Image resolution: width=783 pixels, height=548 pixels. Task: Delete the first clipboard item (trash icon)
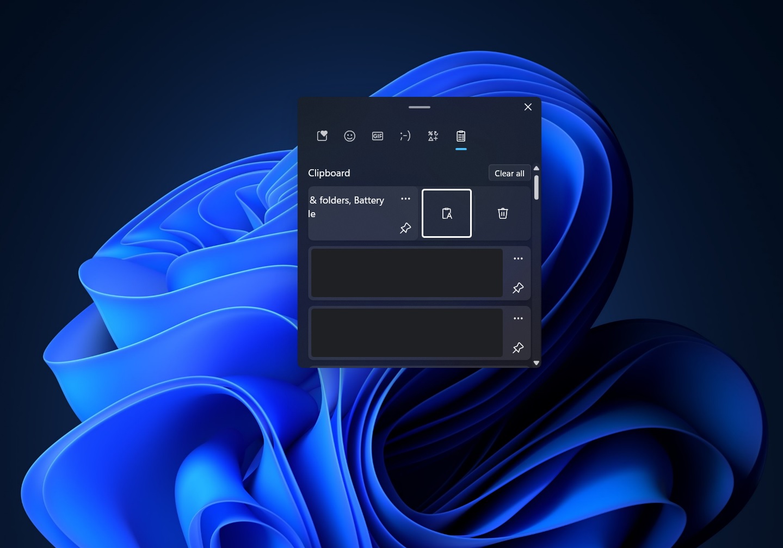tap(503, 213)
